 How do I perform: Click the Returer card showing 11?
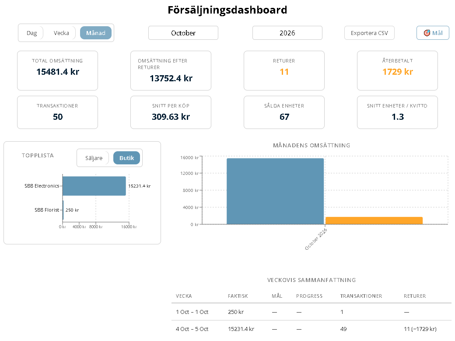(284, 71)
